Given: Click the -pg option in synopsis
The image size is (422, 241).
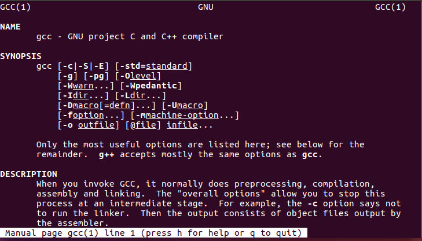Looking at the screenshot, I should (96, 76).
